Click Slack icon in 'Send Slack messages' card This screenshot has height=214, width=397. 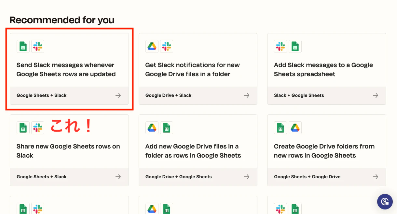pyautogui.click(x=38, y=46)
